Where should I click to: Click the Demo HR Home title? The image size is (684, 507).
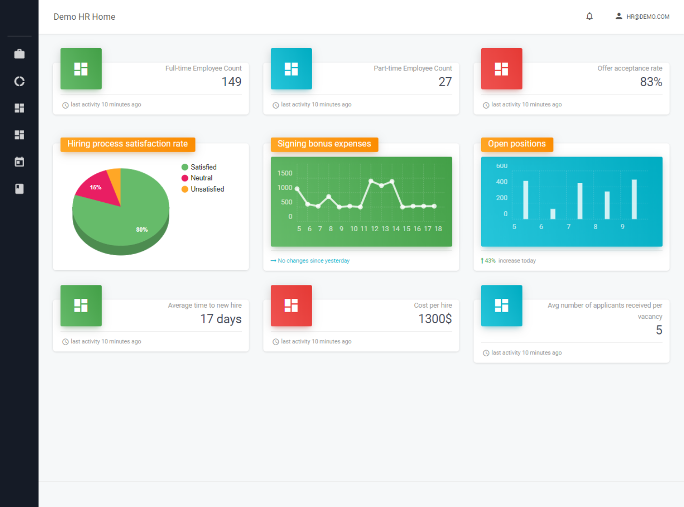pyautogui.click(x=84, y=17)
